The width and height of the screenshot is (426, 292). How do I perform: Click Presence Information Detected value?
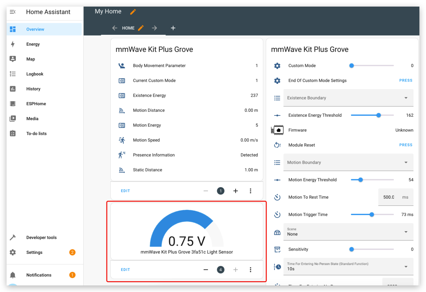249,155
